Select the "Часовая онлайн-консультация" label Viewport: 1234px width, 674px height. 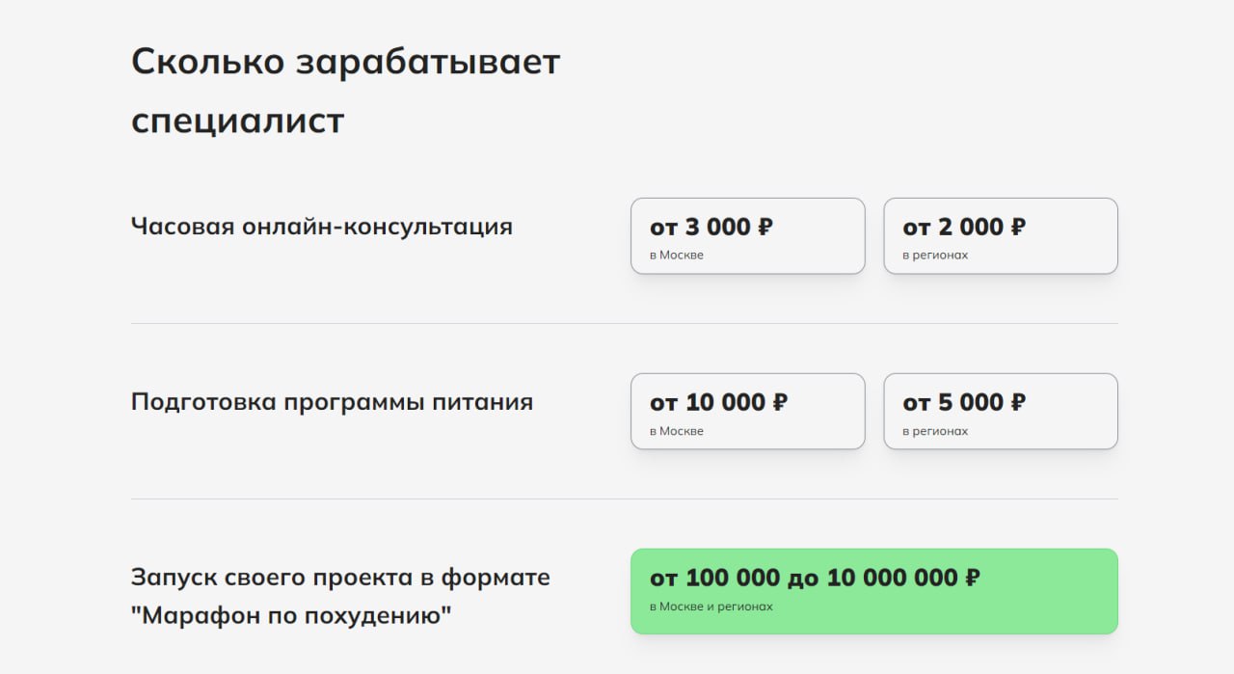(321, 227)
